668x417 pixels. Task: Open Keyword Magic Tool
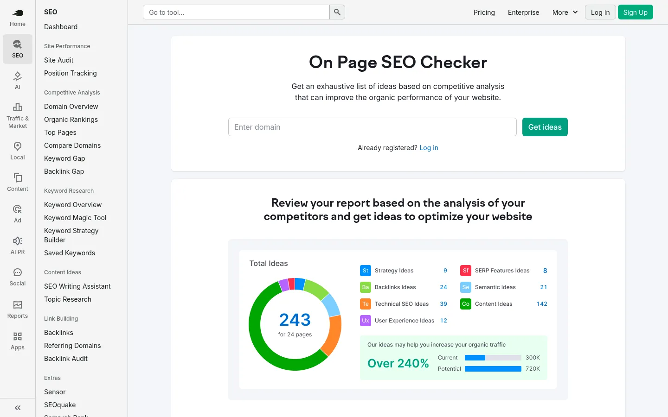point(75,218)
